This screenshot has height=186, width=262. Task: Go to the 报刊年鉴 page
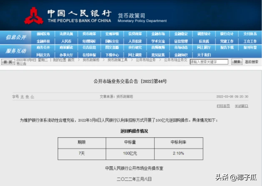[x=250, y=48]
